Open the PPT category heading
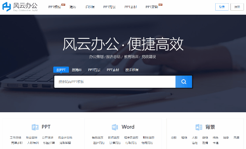The height and width of the screenshot is (149, 246). pos(46,127)
